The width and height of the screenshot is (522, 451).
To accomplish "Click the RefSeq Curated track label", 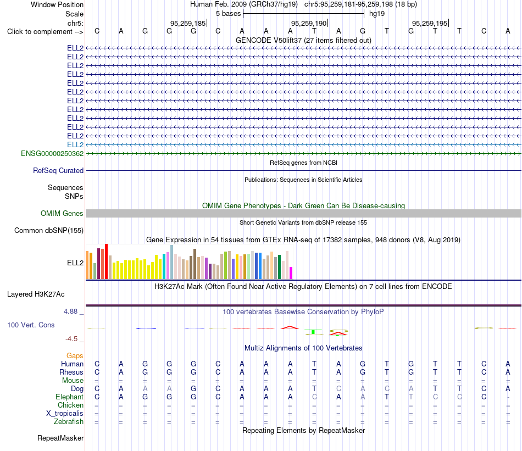I will (58, 170).
